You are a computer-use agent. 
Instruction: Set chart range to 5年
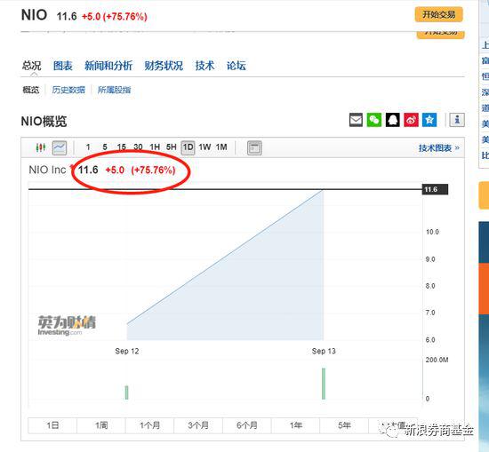click(x=344, y=425)
